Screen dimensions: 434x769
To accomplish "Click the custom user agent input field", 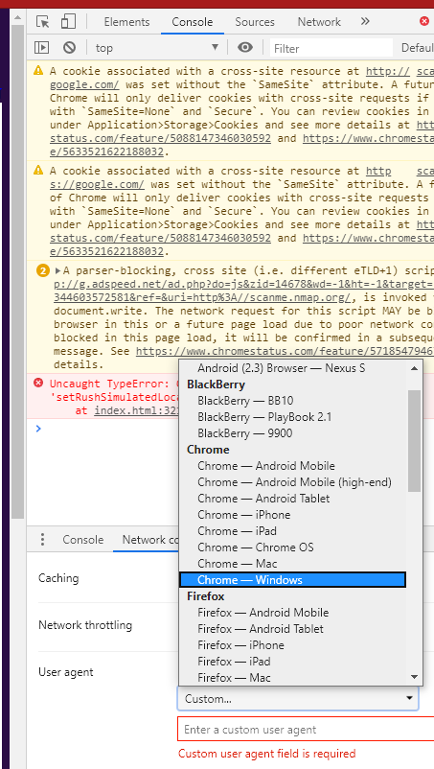I will tap(306, 730).
